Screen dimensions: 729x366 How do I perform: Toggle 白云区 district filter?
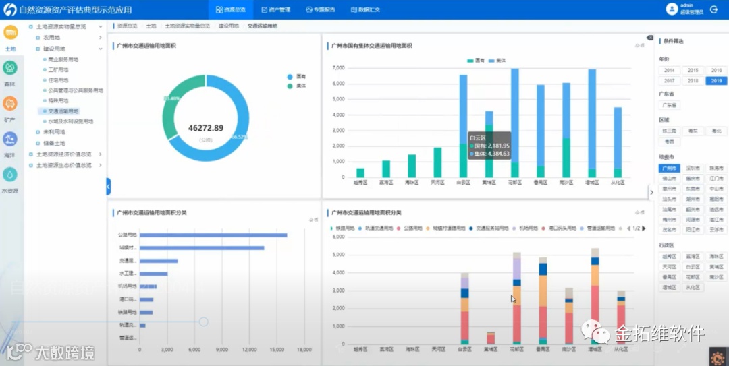(x=693, y=267)
